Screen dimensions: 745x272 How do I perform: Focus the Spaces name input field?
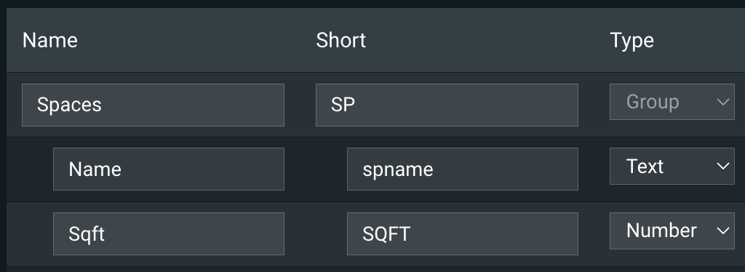pos(153,105)
